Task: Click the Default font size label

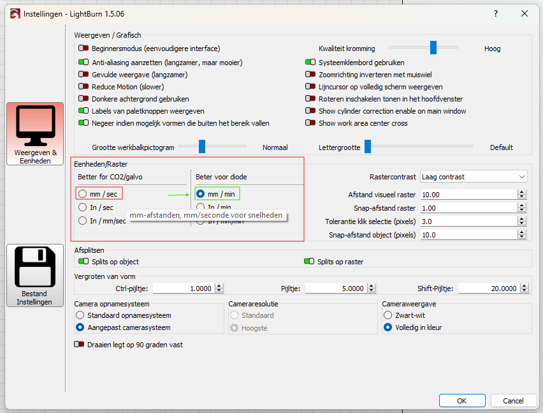Action: coord(502,147)
